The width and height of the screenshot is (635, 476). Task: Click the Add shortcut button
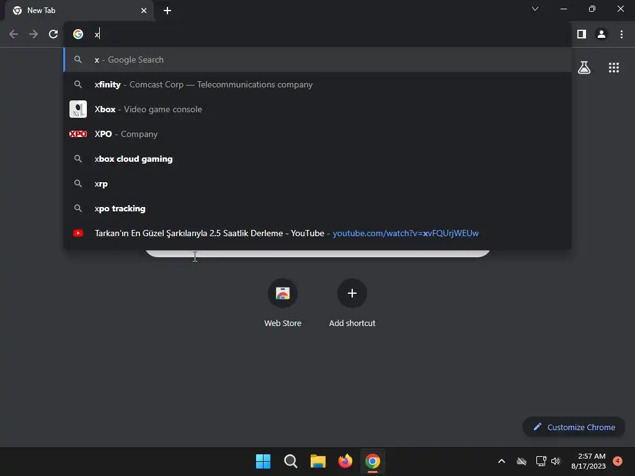pos(352,302)
